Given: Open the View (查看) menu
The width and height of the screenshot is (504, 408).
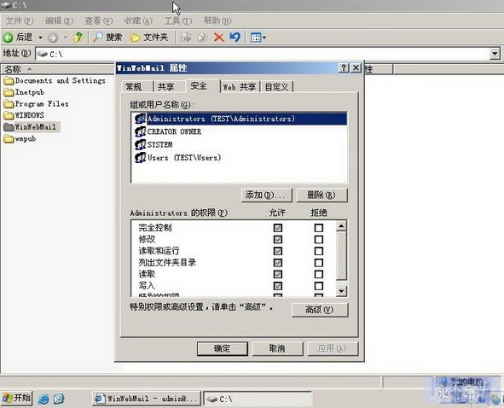Looking at the screenshot, I should (98, 21).
